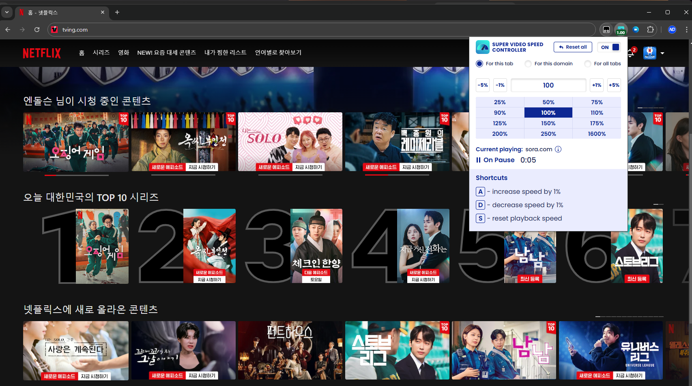Go back with browser back arrow
Viewport: 692px width, 386px height.
[x=8, y=30]
